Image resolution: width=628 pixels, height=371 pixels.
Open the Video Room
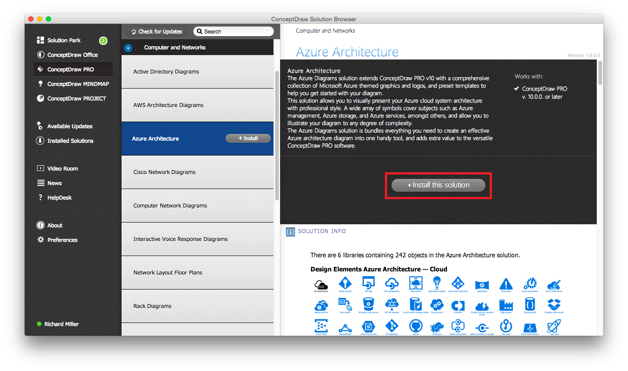coord(58,168)
